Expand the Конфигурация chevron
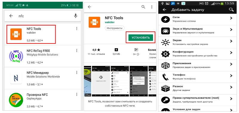This screenshot has width=239, height=113. click(231, 52)
